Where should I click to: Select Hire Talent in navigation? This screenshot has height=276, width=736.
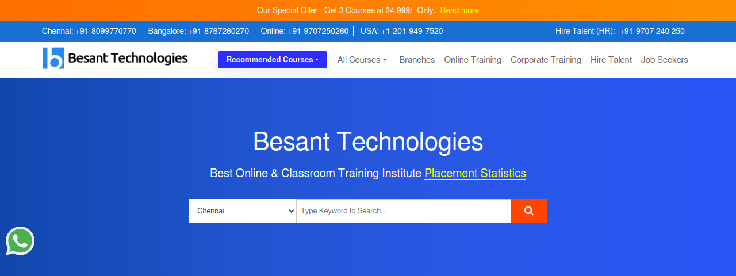tap(611, 60)
